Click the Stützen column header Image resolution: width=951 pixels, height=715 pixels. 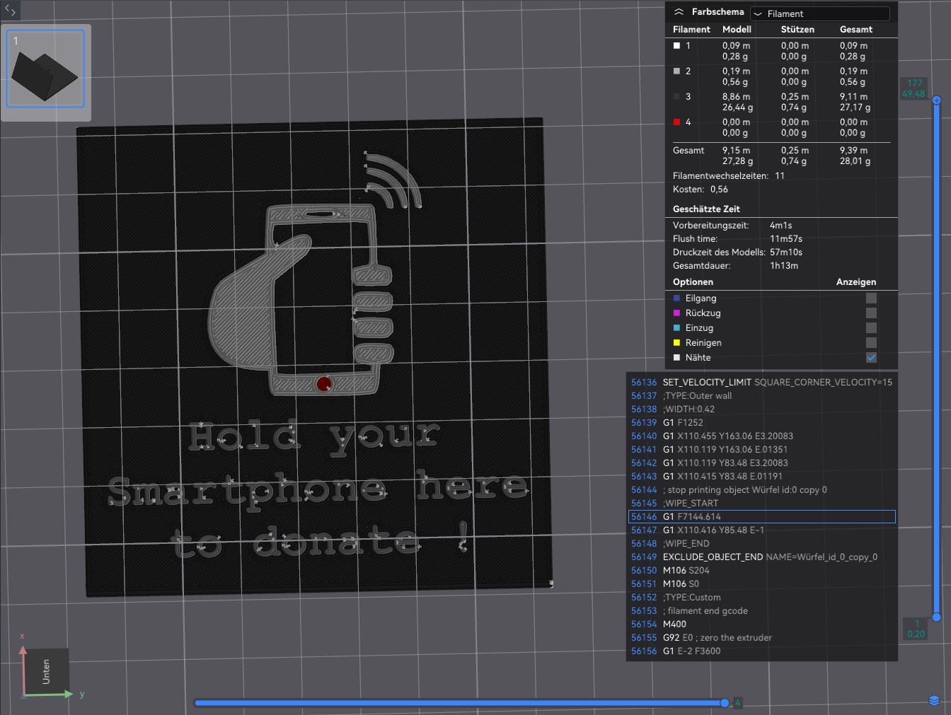(x=797, y=30)
